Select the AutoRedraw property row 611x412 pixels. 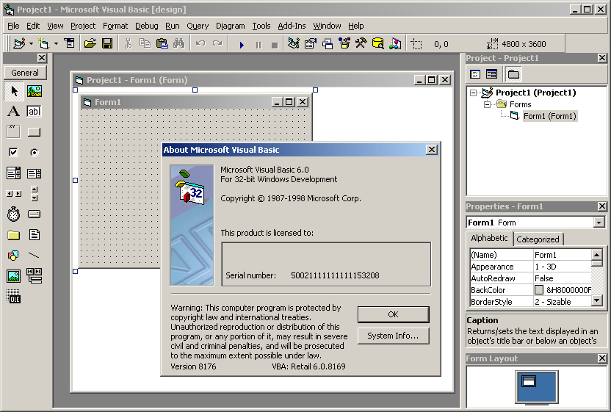pyautogui.click(x=531, y=278)
